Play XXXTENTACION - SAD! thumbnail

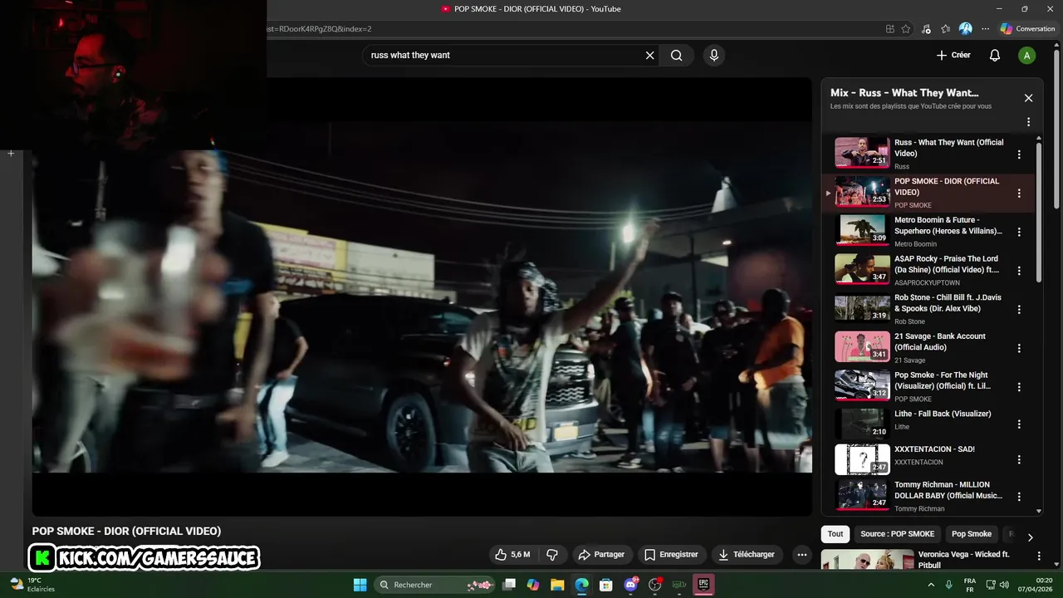click(861, 459)
